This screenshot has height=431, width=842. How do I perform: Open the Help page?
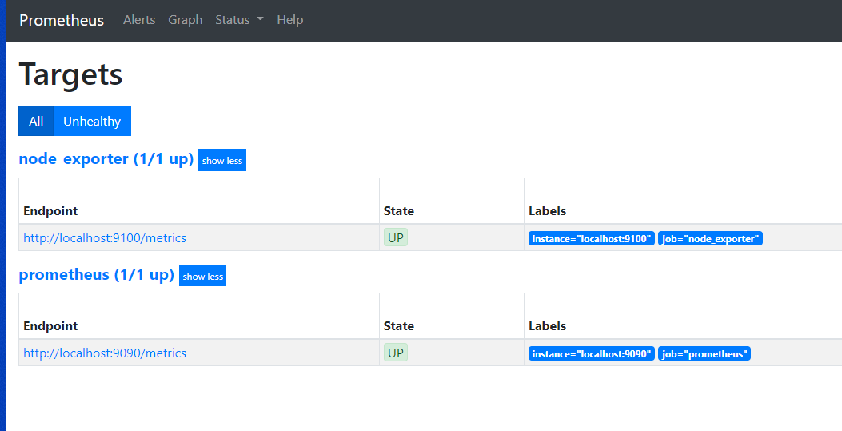coord(290,20)
